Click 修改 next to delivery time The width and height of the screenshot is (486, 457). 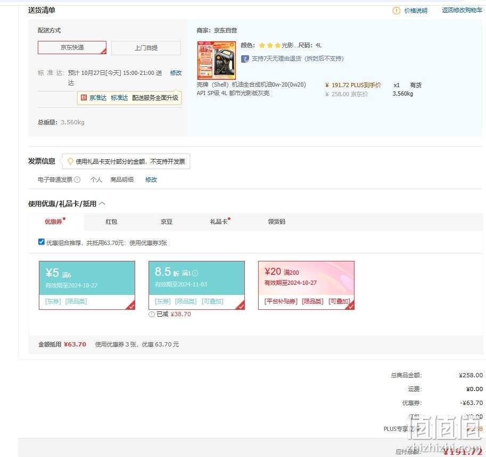point(176,73)
